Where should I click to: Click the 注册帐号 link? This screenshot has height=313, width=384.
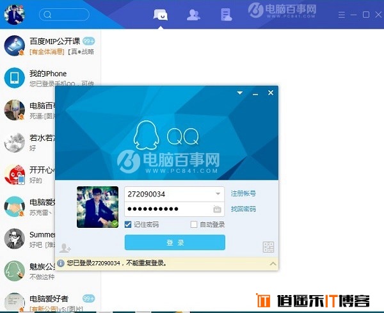[x=243, y=193]
